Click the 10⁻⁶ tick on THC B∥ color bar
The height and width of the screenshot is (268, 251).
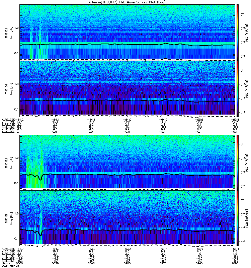[x=242, y=242]
